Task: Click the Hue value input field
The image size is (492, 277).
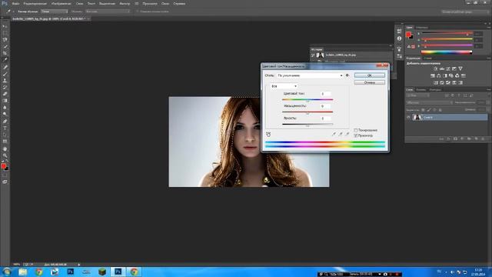Action: pos(325,94)
